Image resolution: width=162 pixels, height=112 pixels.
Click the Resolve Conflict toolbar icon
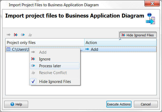[x=30, y=35]
